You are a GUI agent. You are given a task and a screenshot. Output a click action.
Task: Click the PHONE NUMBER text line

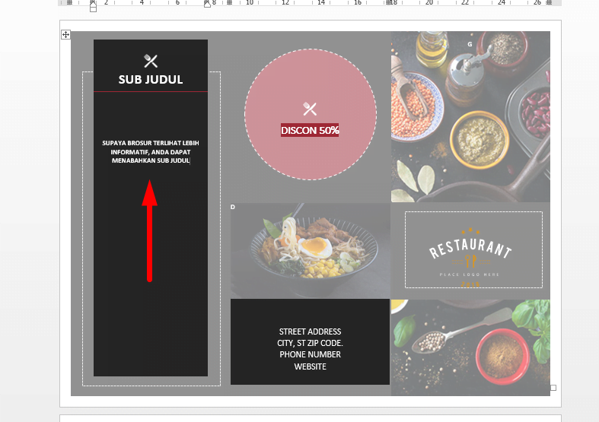click(x=310, y=354)
